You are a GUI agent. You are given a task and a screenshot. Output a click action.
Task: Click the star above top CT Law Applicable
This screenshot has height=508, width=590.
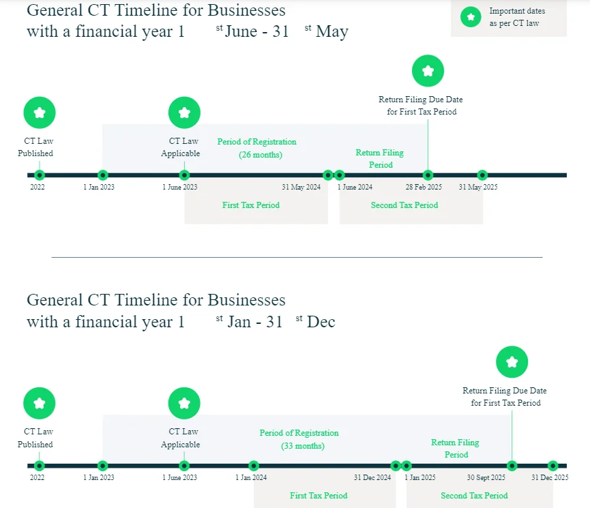(184, 113)
